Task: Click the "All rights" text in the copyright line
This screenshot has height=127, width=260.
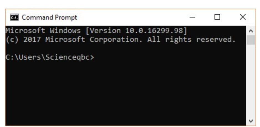Action: pyautogui.click(x=169, y=40)
